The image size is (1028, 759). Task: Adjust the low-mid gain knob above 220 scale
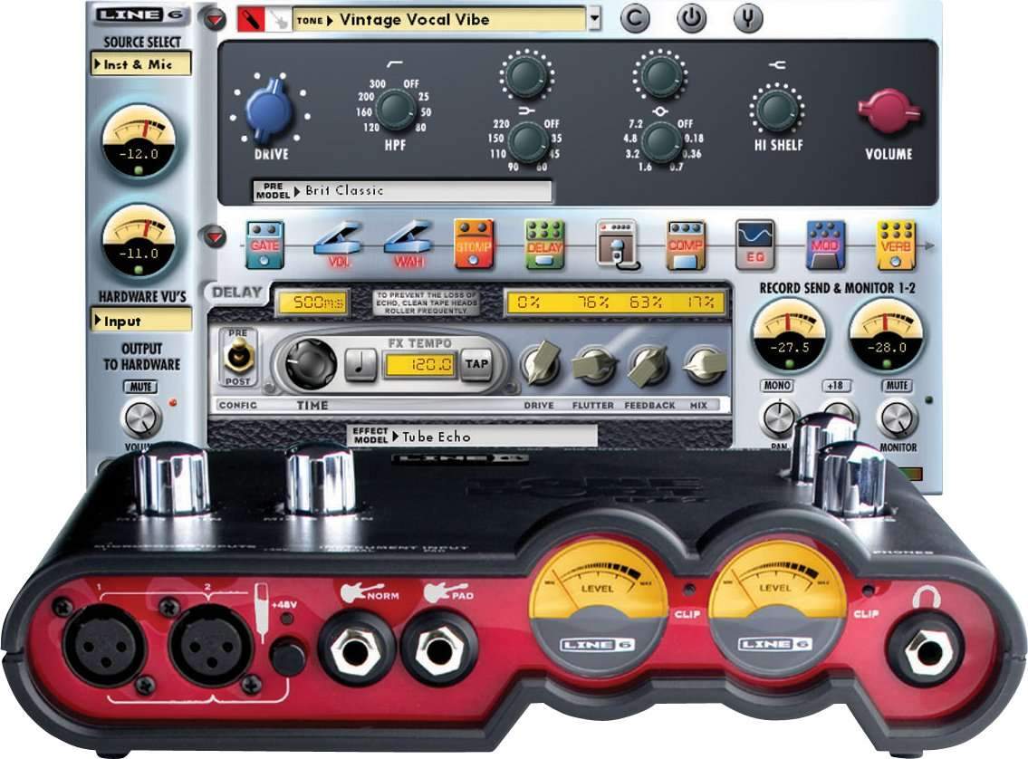point(526,75)
